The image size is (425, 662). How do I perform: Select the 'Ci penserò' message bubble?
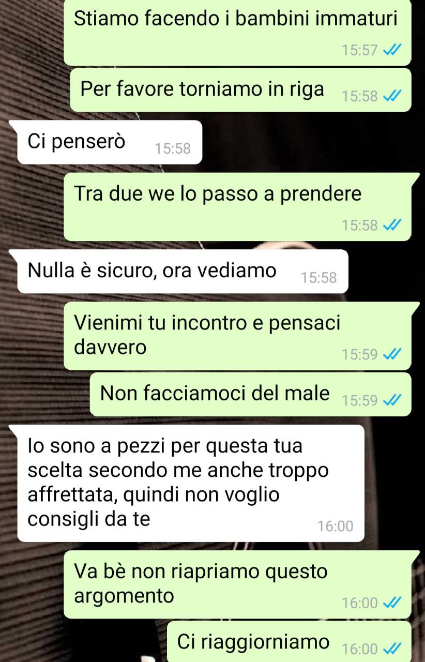point(106,142)
